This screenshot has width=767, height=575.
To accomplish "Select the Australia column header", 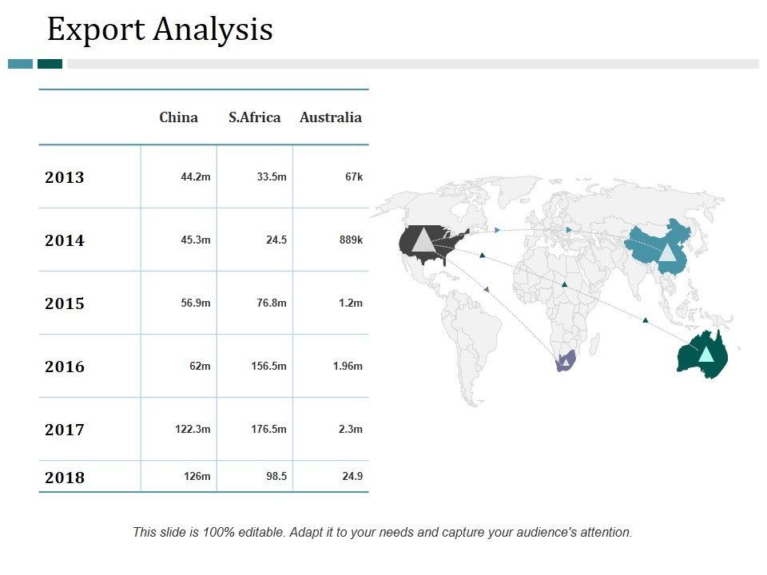I will [330, 117].
